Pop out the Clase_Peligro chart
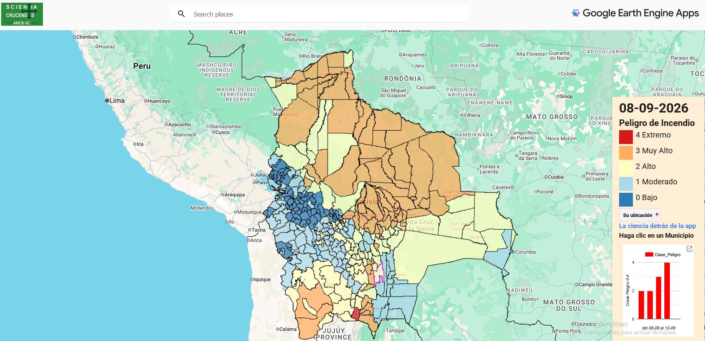This screenshot has width=705, height=341. tap(689, 249)
